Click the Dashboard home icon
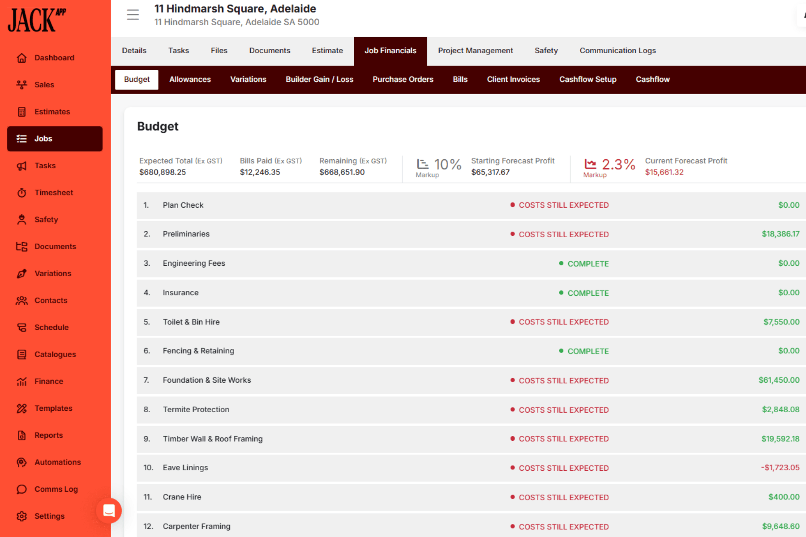Image resolution: width=806 pixels, height=537 pixels. pyautogui.click(x=21, y=58)
